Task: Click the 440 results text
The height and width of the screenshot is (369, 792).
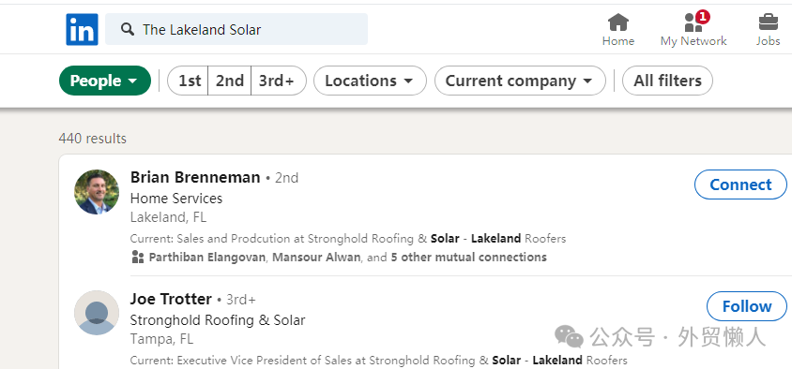Action: click(93, 138)
